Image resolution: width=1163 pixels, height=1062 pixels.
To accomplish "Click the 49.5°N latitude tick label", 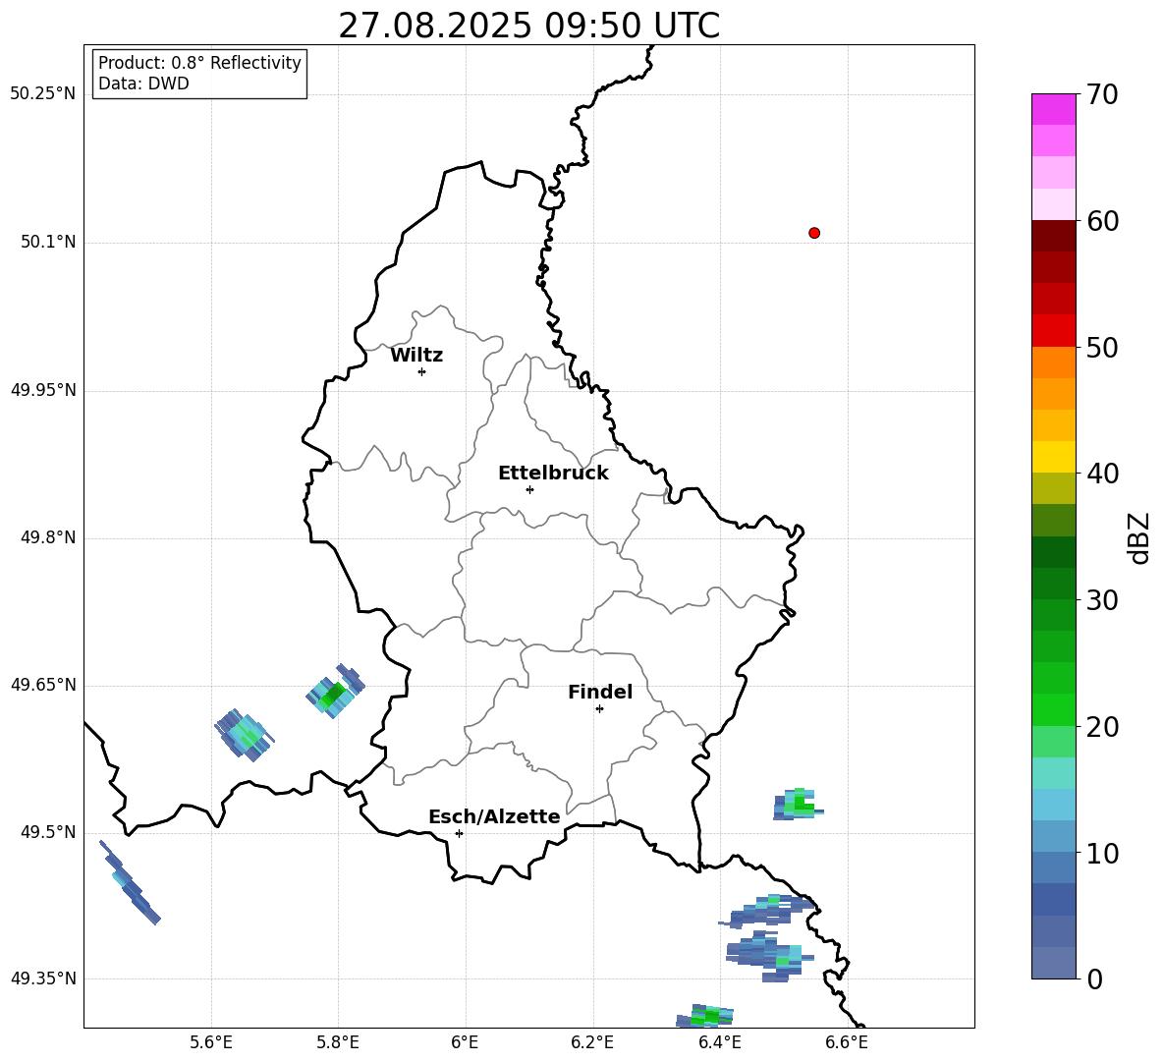I will (x=48, y=832).
